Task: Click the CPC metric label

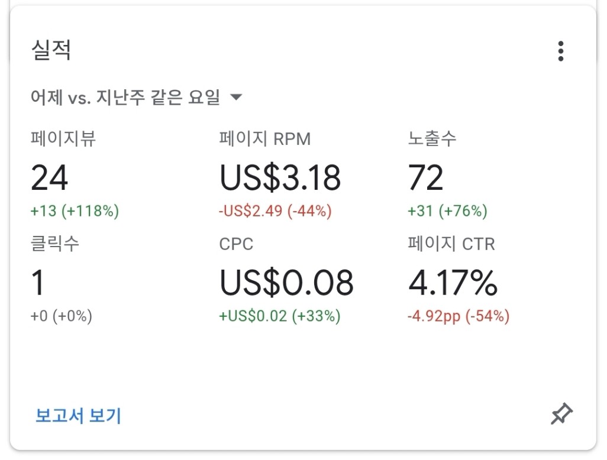Action: coord(236,244)
